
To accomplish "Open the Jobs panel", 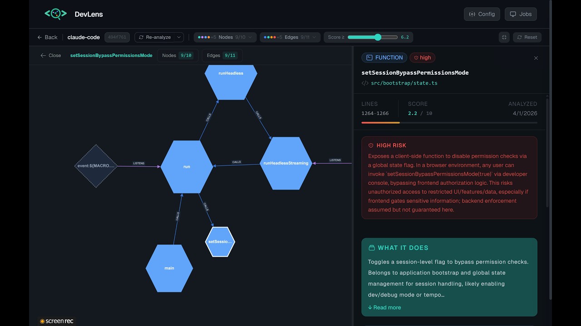I will (x=521, y=14).
